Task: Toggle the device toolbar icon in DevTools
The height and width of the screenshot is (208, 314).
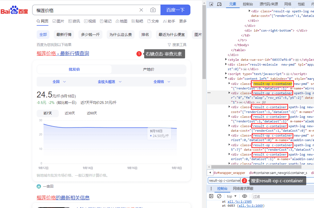Action: click(x=219, y=4)
